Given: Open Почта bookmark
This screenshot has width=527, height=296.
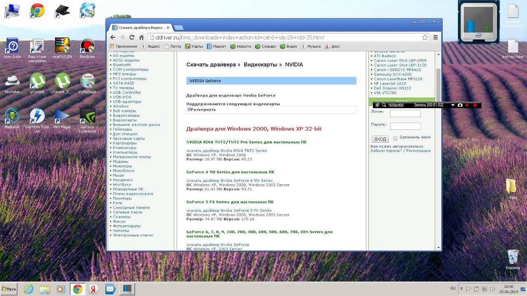Looking at the screenshot, I should pos(173,46).
